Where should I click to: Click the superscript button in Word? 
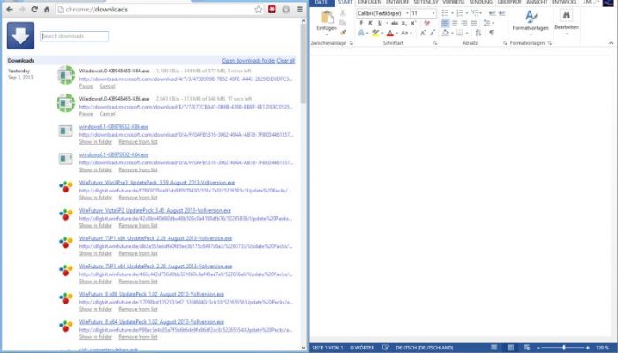coord(413,23)
